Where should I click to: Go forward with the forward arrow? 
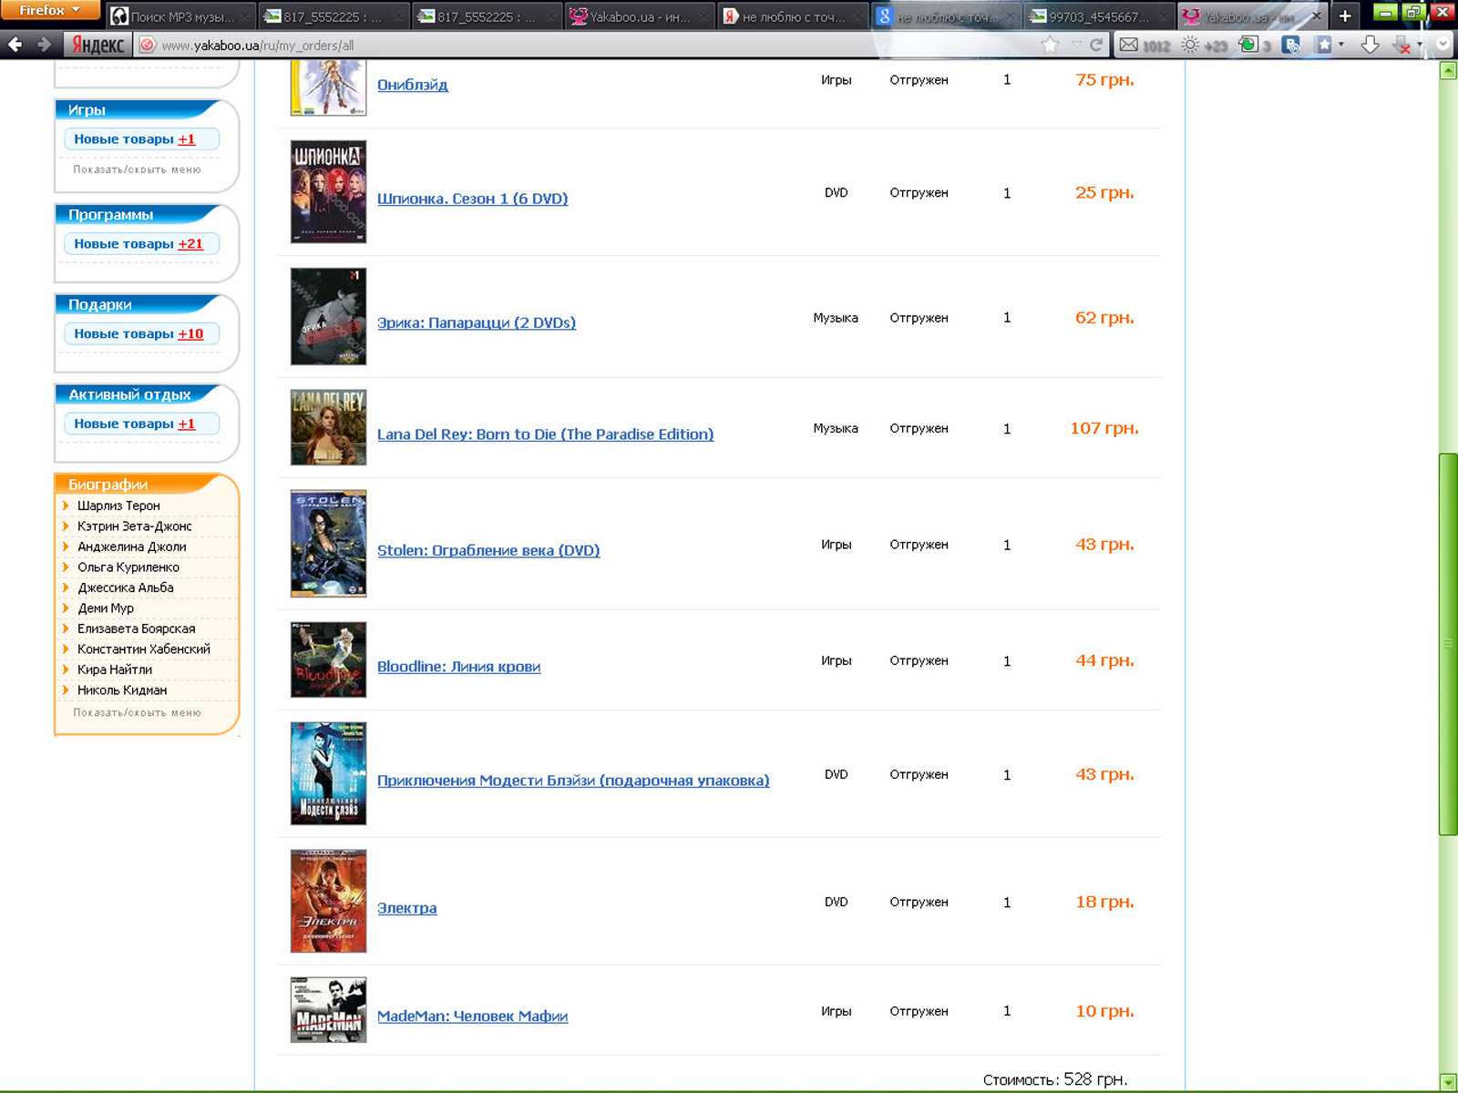44,45
